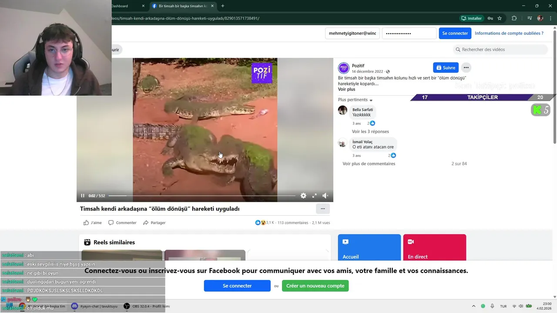Expand description with Voir plus
Image resolution: width=557 pixels, height=313 pixels.
346,89
